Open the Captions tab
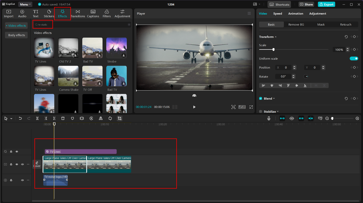This screenshot has width=363, height=203. click(93, 14)
